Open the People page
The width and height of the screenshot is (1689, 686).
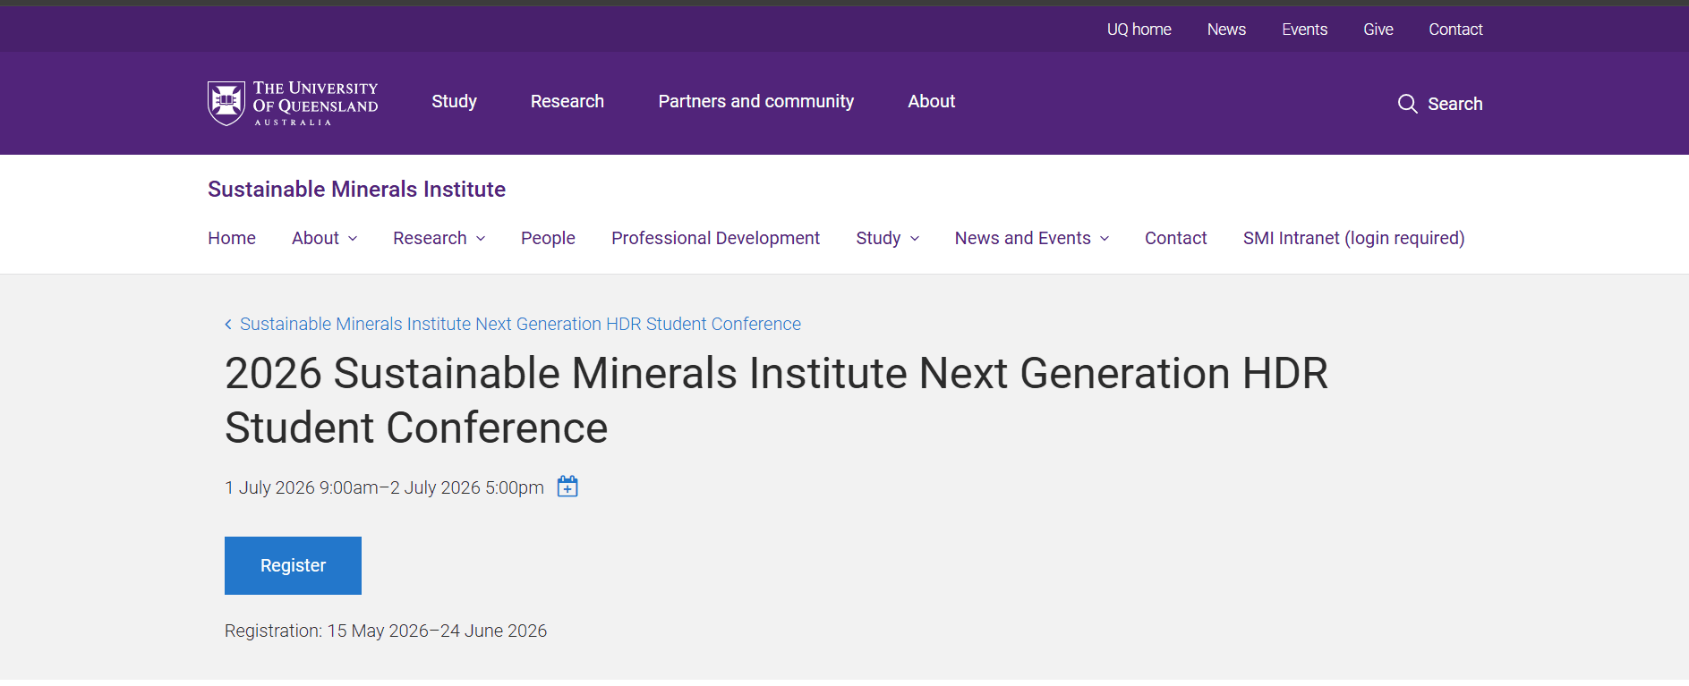[x=548, y=238]
